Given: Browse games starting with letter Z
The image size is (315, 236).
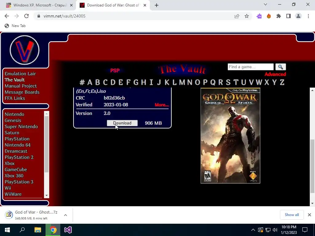Looking at the screenshot, I should pos(282,82).
